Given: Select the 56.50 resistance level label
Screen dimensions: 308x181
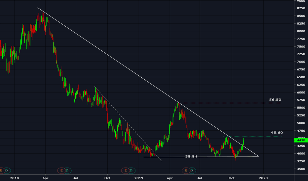Looking at the screenshot, I should pyautogui.click(x=275, y=100).
